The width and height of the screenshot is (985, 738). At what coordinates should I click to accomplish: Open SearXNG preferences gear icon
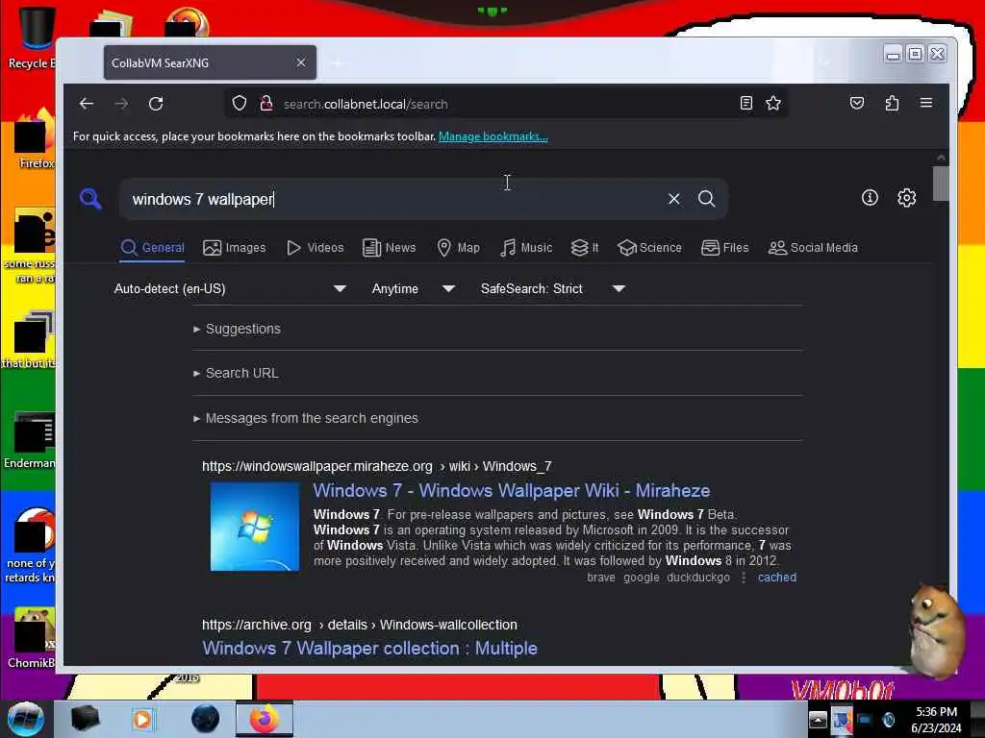tap(906, 198)
